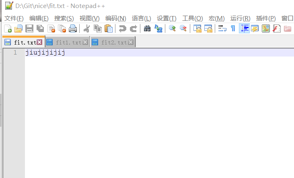Click line number 1 in margin
This screenshot has height=178, width=294.
click(x=15, y=53)
